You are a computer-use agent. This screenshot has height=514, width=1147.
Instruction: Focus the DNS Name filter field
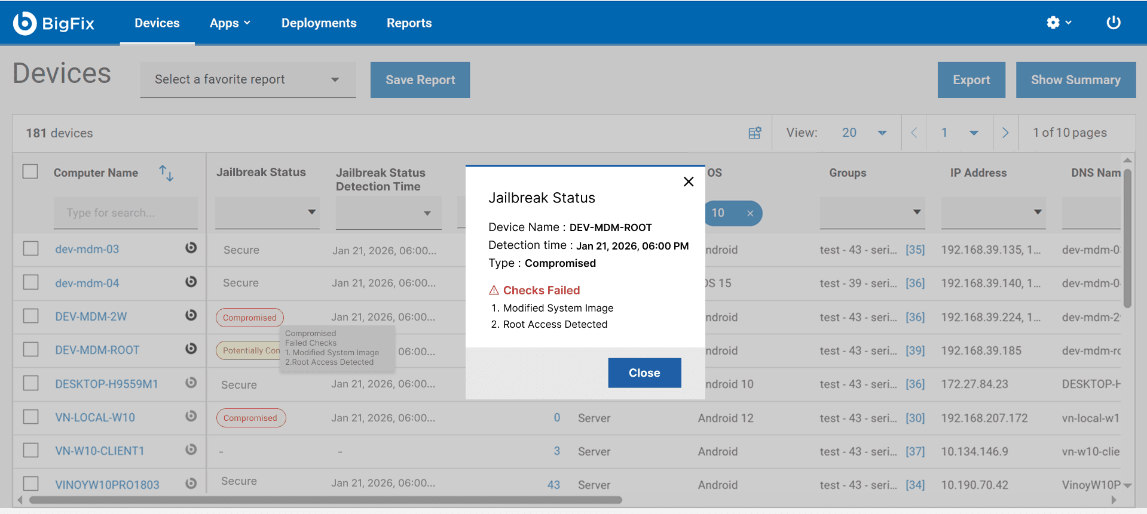1091,213
